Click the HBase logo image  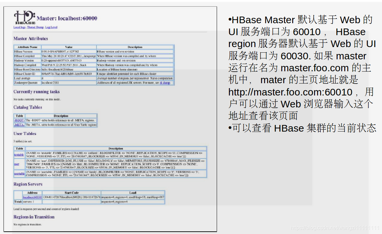pyautogui.click(x=25, y=17)
